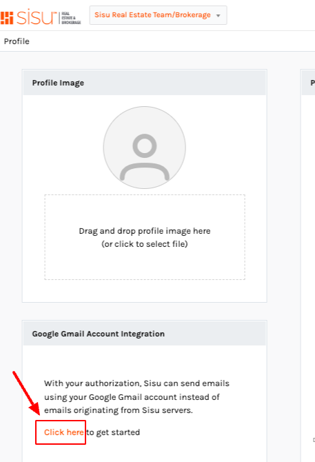Open the Sisu Real Estate Team/Brokerage dropdown

pos(158,15)
